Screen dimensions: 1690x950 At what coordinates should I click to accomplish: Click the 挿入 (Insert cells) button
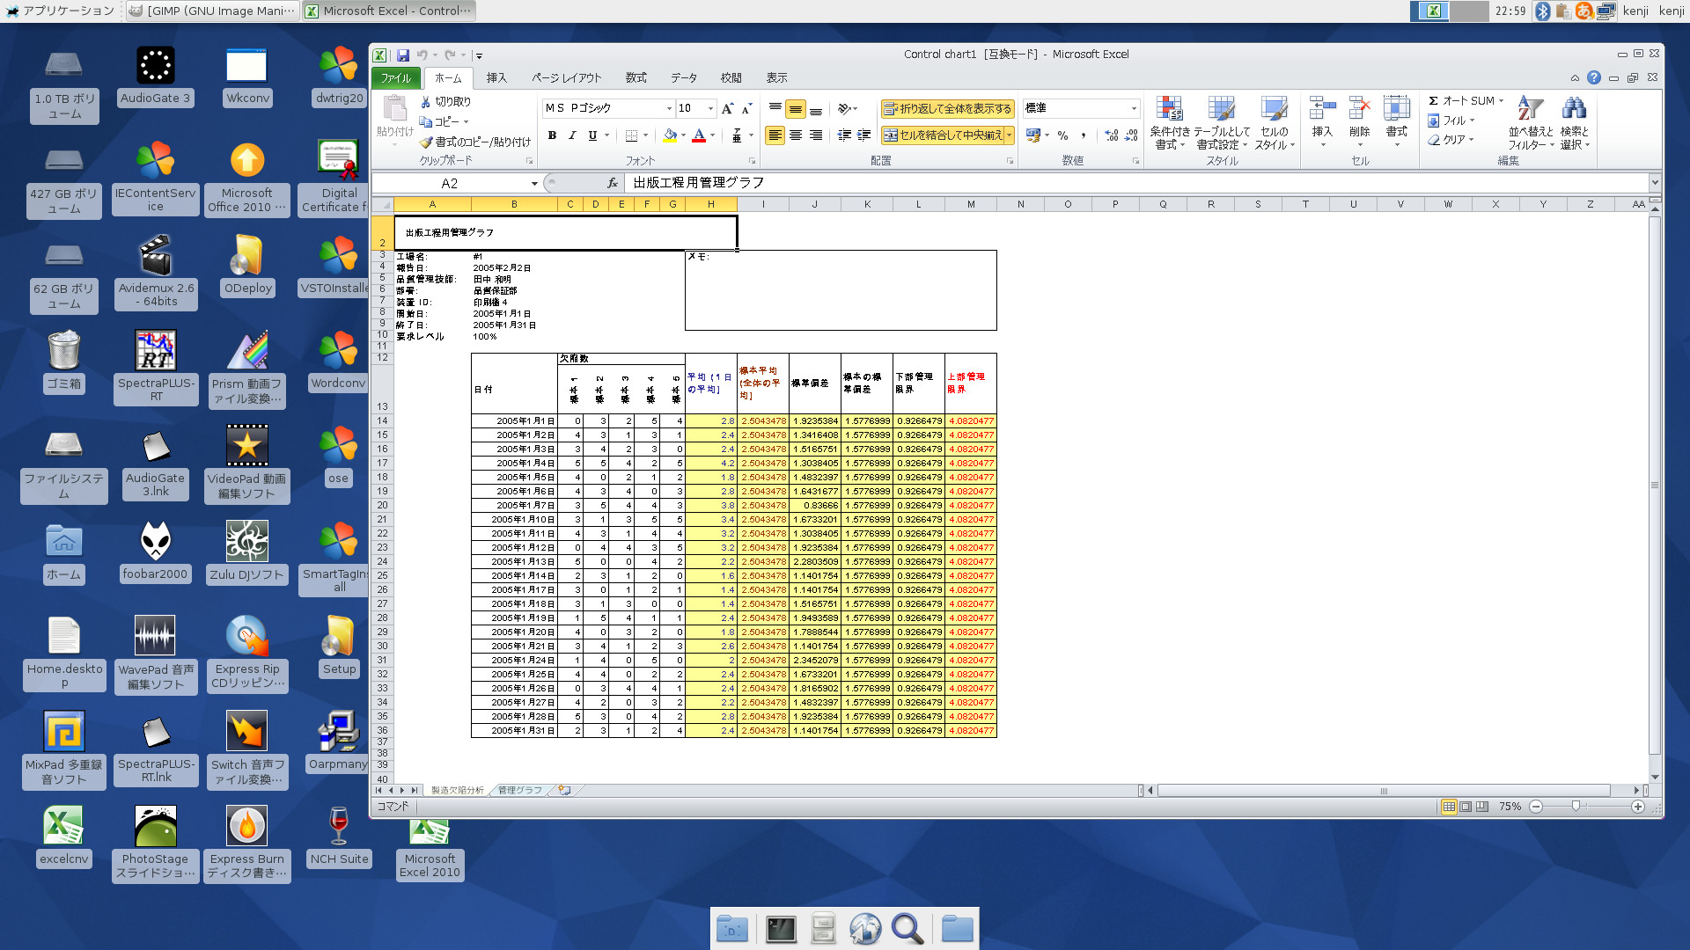pyautogui.click(x=1321, y=121)
